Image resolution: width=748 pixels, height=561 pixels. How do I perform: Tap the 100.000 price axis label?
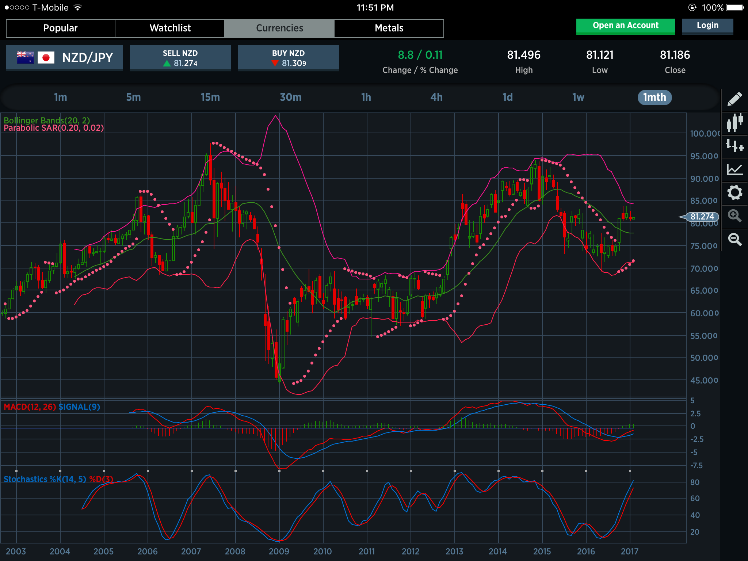tap(705, 134)
